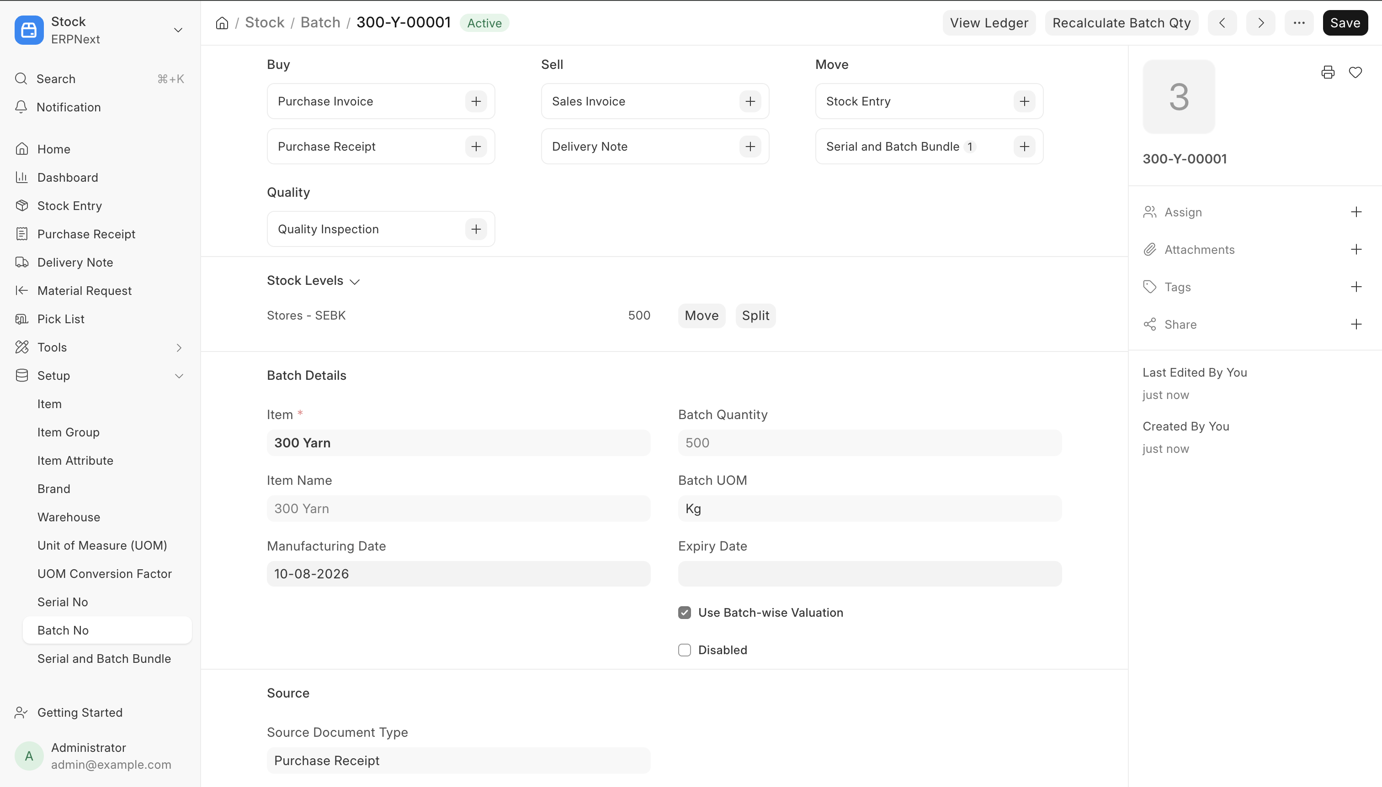This screenshot has height=787, width=1382.
Task: Click the Manufacturing Date field
Action: coord(458,573)
